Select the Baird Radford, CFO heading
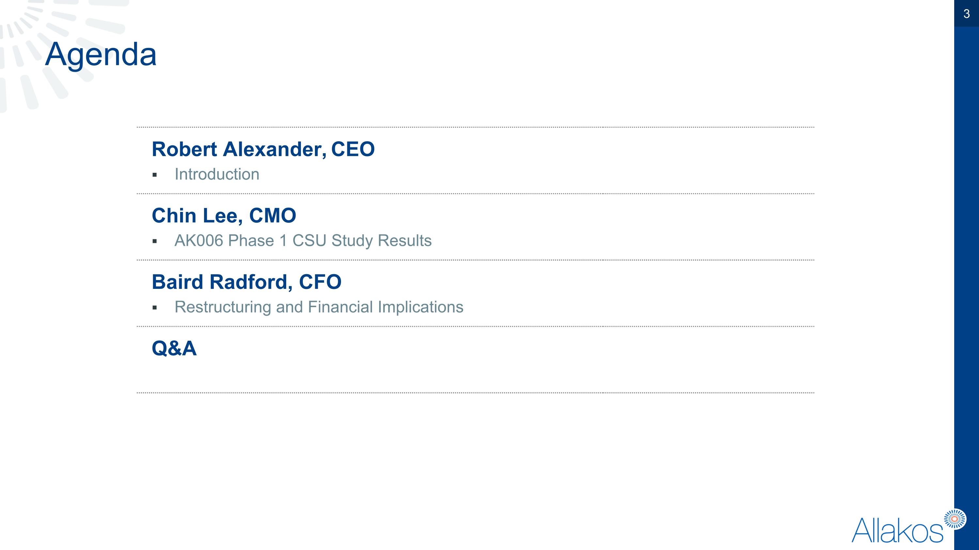 [247, 282]
